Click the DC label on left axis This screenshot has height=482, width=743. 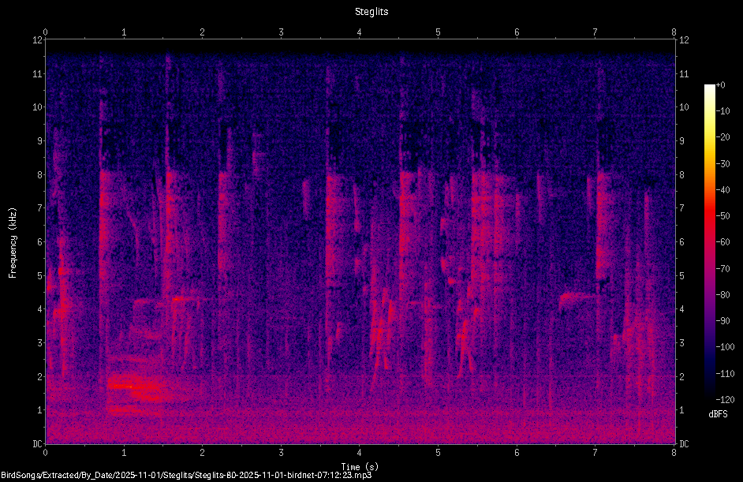pos(37,444)
